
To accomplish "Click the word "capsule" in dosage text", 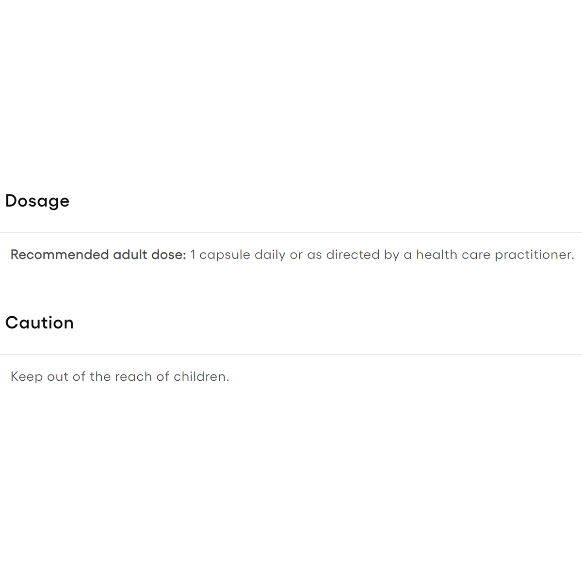I will (x=225, y=255).
